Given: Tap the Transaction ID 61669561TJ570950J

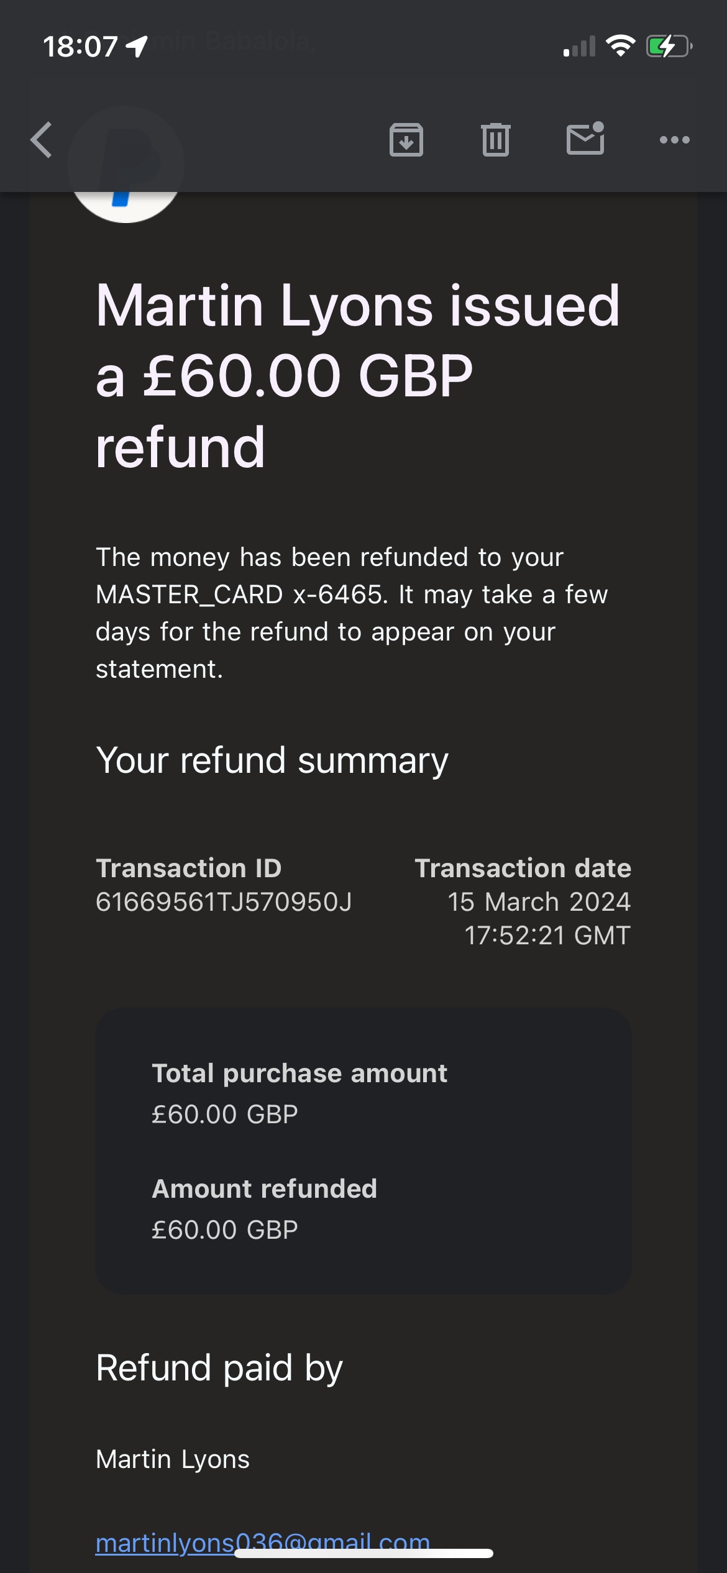Looking at the screenshot, I should click(224, 901).
